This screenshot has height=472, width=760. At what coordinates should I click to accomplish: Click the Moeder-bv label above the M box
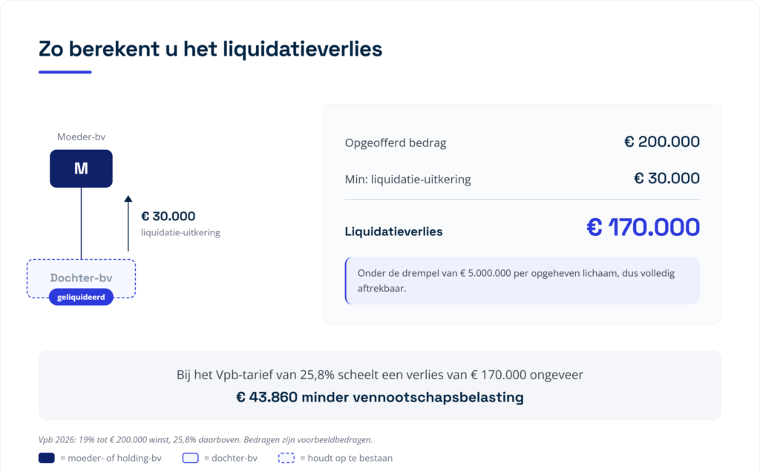pyautogui.click(x=81, y=137)
